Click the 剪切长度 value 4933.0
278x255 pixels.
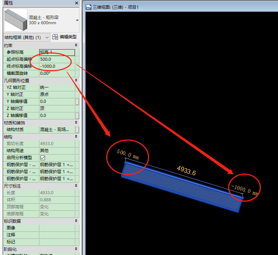(x=57, y=144)
